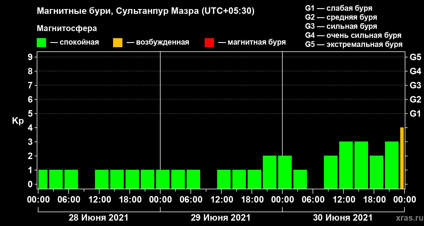
Task: Click the 'G5 — экстремальная буря' legend line
Action: tap(354, 44)
